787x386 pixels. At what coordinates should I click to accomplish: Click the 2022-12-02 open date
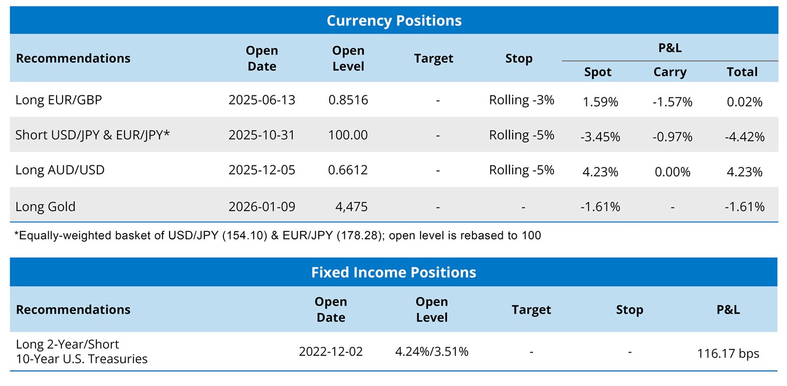tap(330, 351)
